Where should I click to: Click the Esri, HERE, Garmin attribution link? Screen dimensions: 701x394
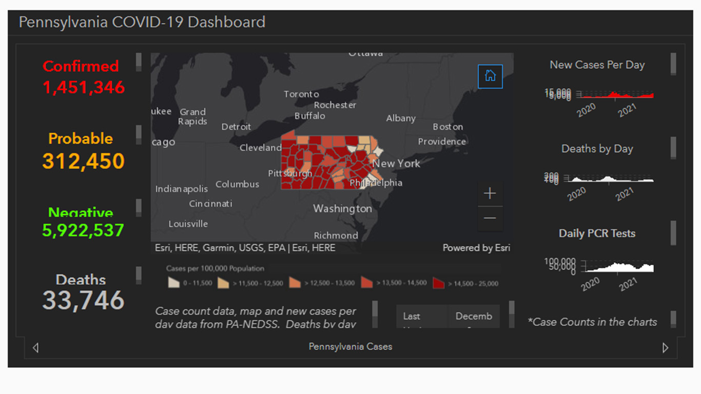click(244, 247)
